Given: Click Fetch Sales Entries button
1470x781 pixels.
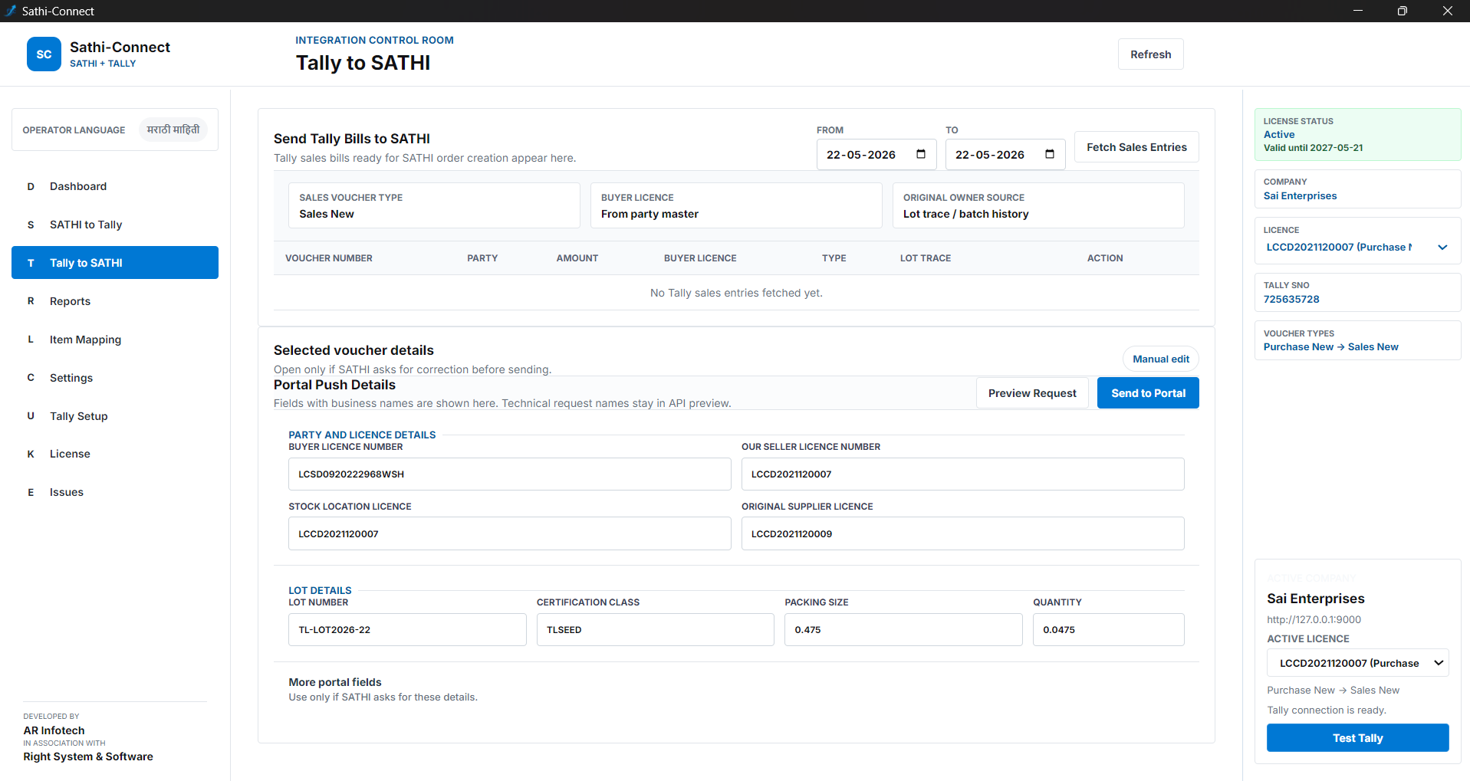Looking at the screenshot, I should pos(1136,147).
